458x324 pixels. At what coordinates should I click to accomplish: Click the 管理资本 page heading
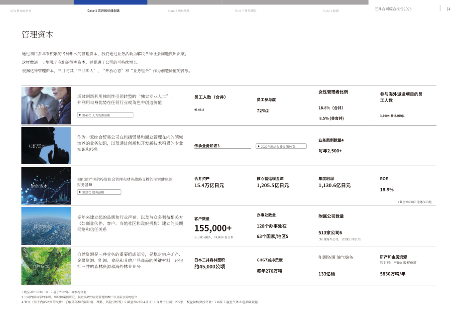[x=37, y=34]
